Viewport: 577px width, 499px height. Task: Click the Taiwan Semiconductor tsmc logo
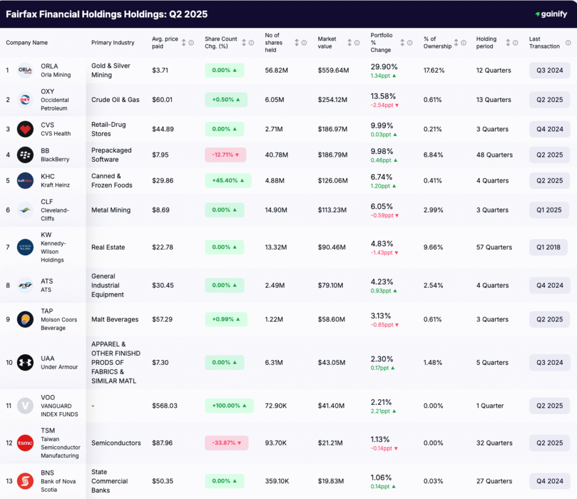coord(25,443)
